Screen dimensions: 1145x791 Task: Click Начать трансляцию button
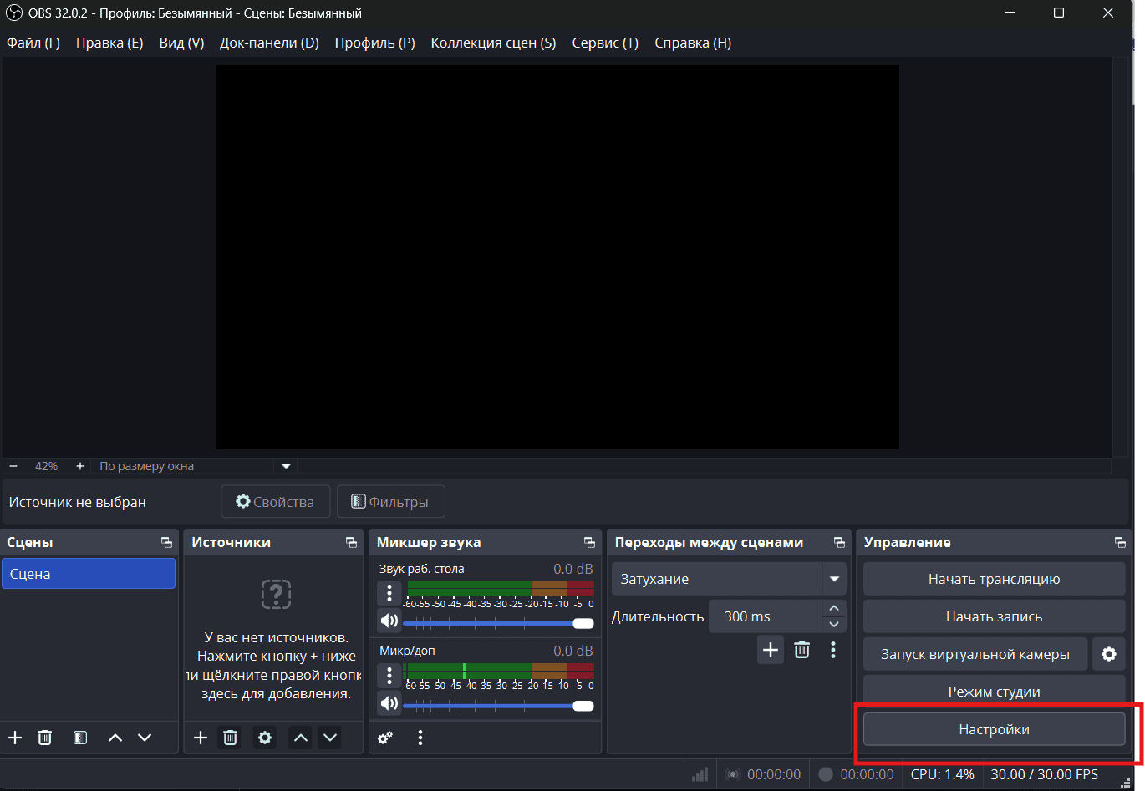(x=994, y=579)
